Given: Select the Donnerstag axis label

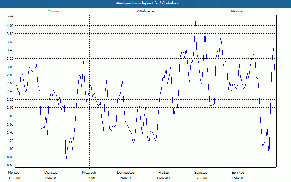Looking at the screenshot, I should pos(125,173).
